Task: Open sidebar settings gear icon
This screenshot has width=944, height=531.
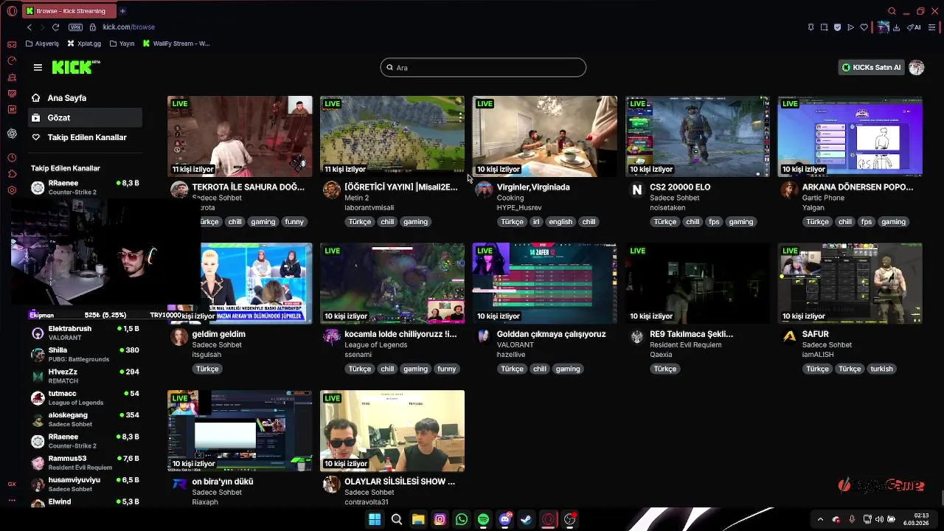Action: tap(12, 190)
